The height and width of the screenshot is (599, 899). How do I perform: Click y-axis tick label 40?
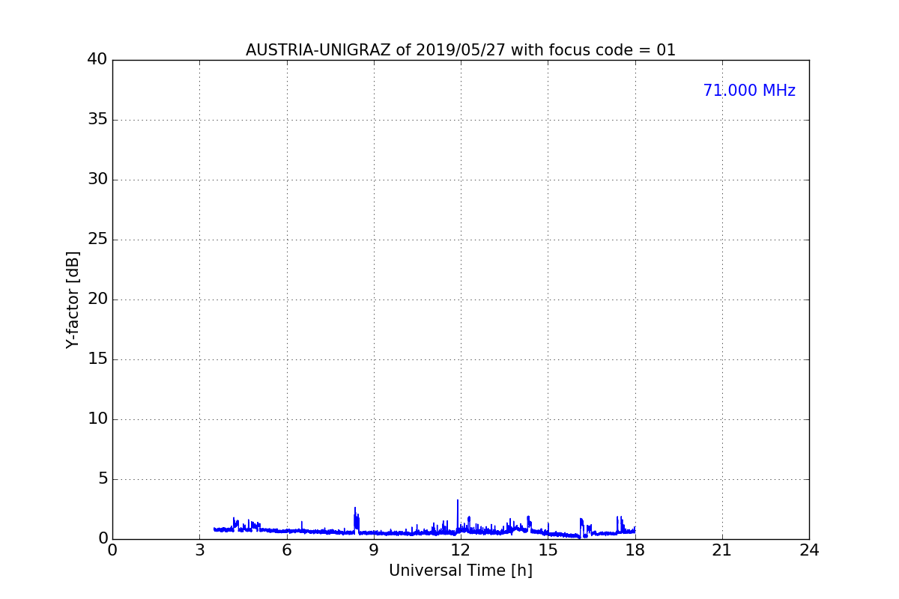(x=97, y=60)
